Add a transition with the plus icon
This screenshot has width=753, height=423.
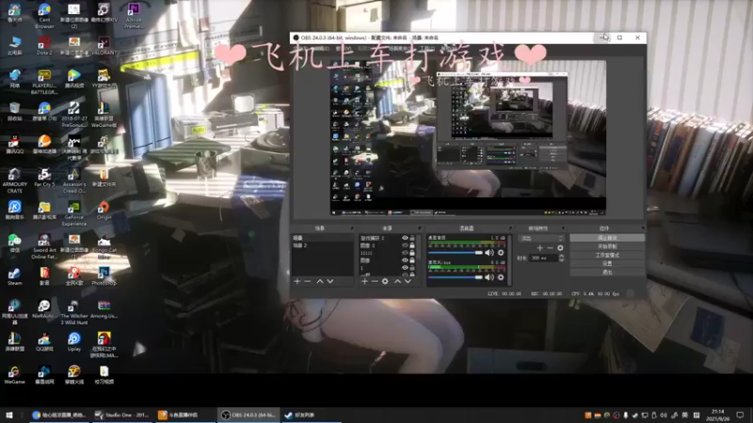pyautogui.click(x=540, y=248)
